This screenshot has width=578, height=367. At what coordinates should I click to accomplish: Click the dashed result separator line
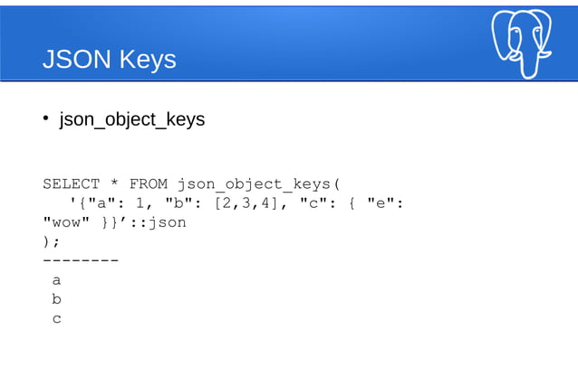(81, 260)
